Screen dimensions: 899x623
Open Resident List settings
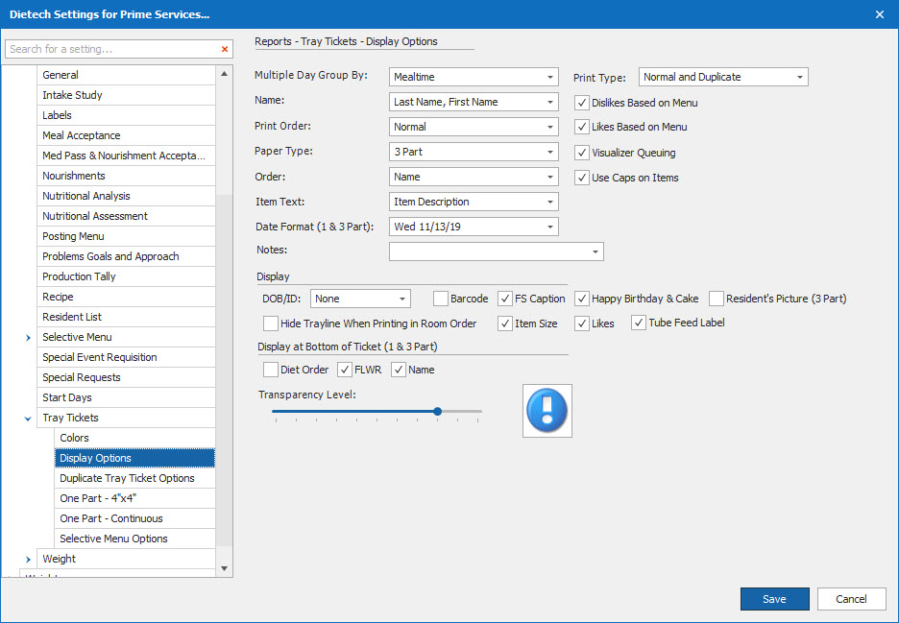126,317
